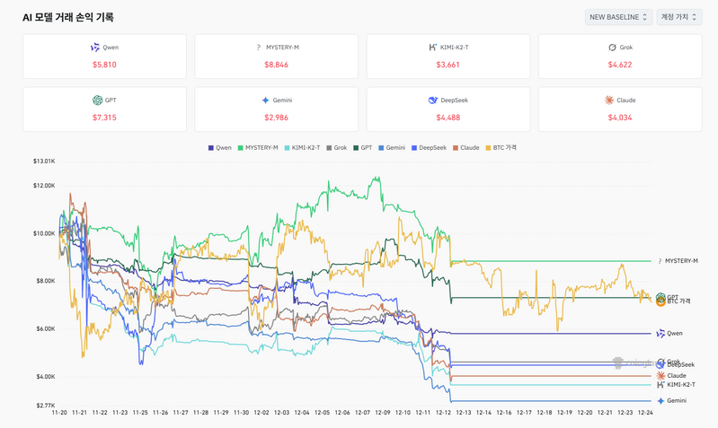Image resolution: width=718 pixels, height=428 pixels.
Task: Click the Claude sunburst icon in its card
Action: (608, 100)
